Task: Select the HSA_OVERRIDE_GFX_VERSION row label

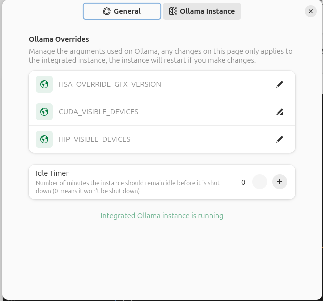Action: click(110, 84)
